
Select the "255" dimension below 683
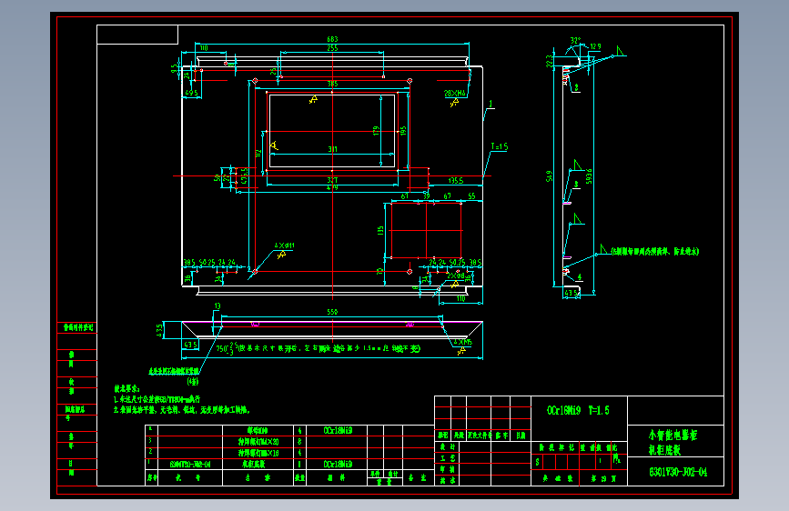[x=332, y=48]
